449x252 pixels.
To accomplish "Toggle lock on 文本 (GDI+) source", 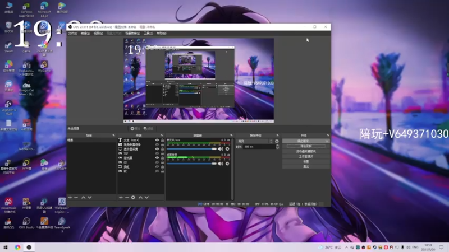I will coord(162,141).
